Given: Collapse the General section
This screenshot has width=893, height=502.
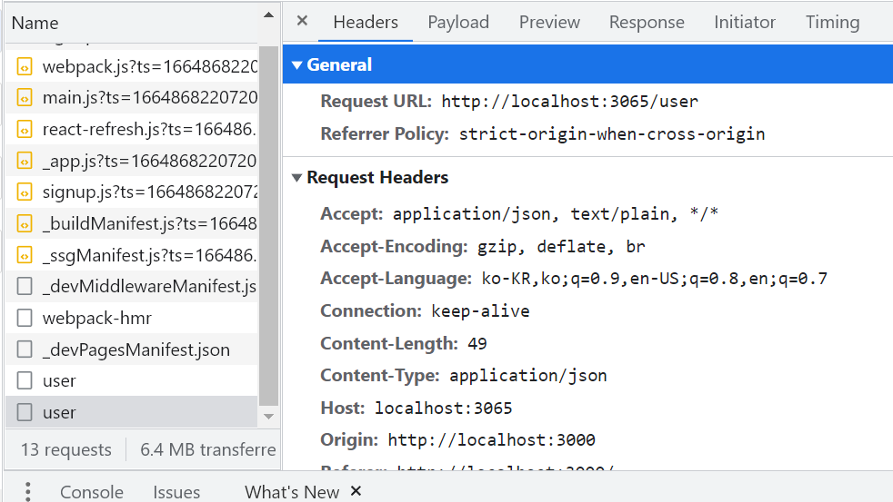Looking at the screenshot, I should pos(296,65).
